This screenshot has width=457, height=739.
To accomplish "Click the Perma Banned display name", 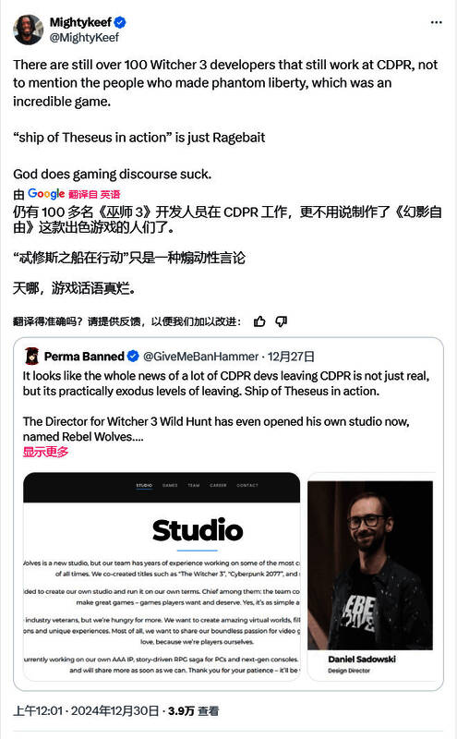I will 84,357.
